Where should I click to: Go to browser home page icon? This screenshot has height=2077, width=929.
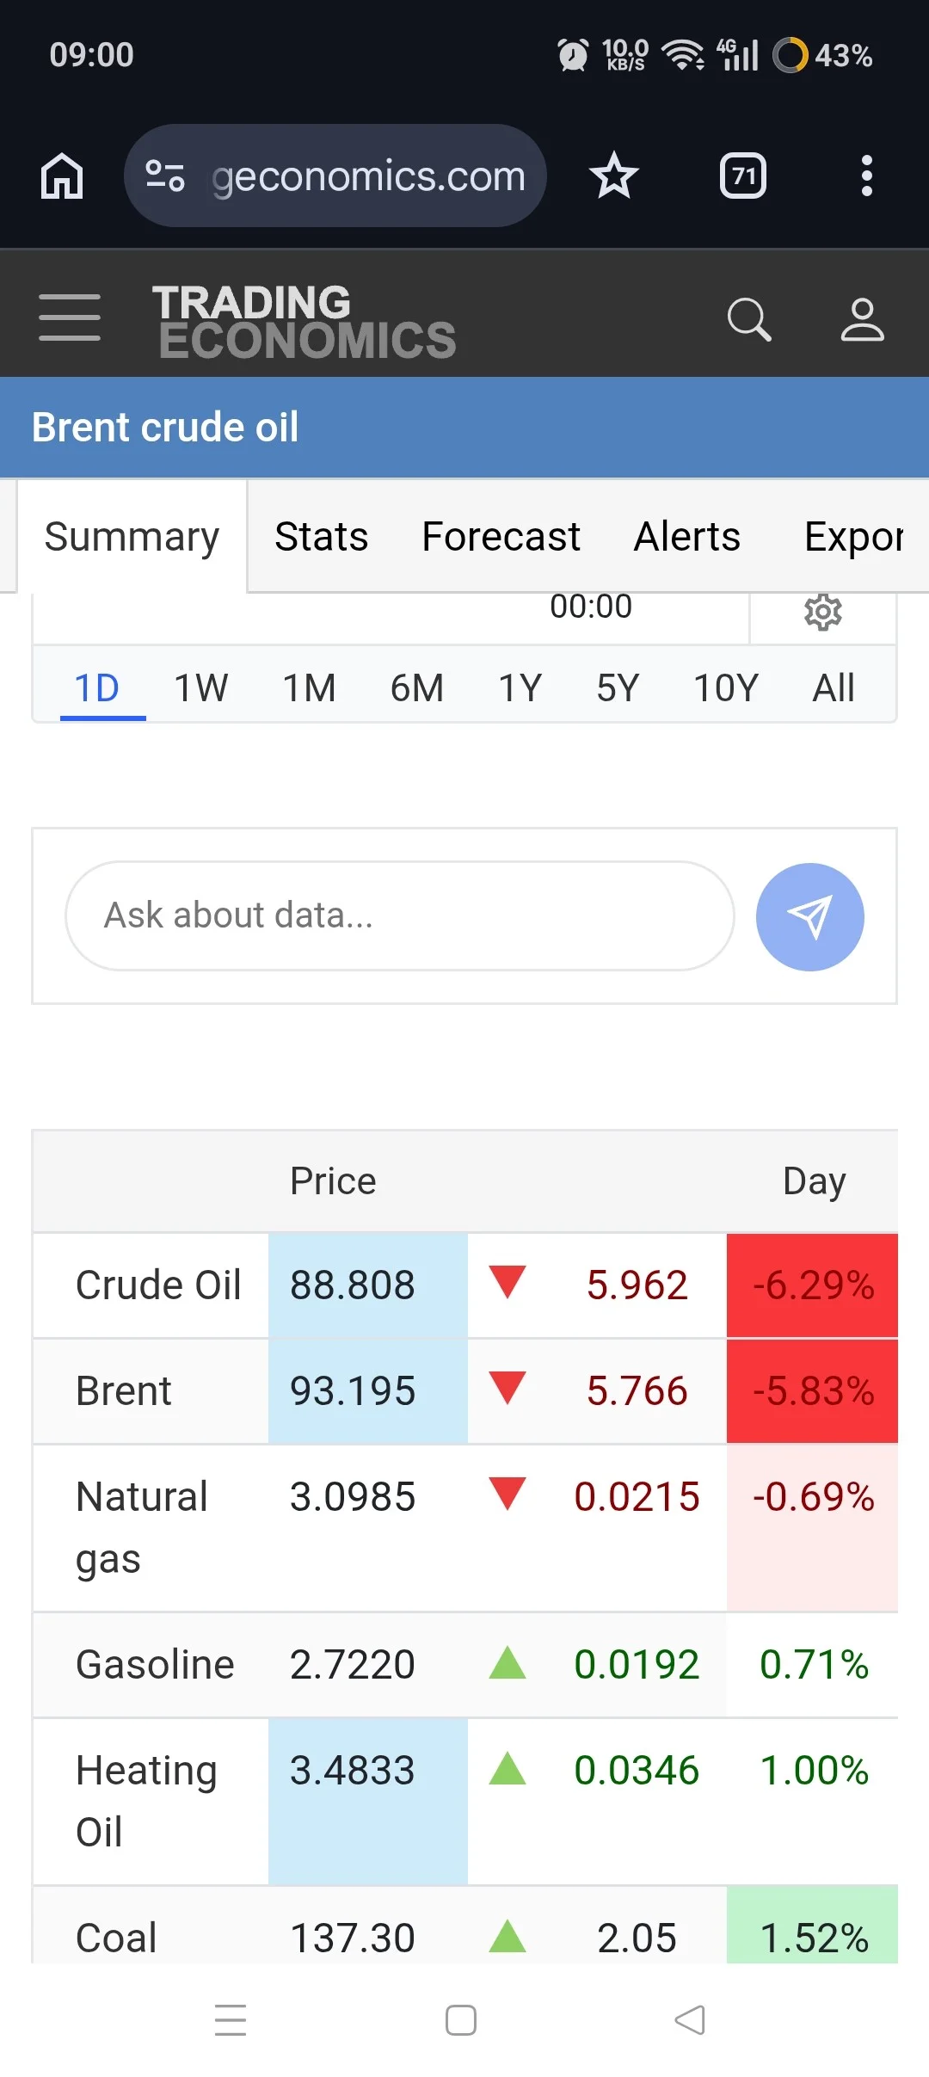pyautogui.click(x=62, y=176)
